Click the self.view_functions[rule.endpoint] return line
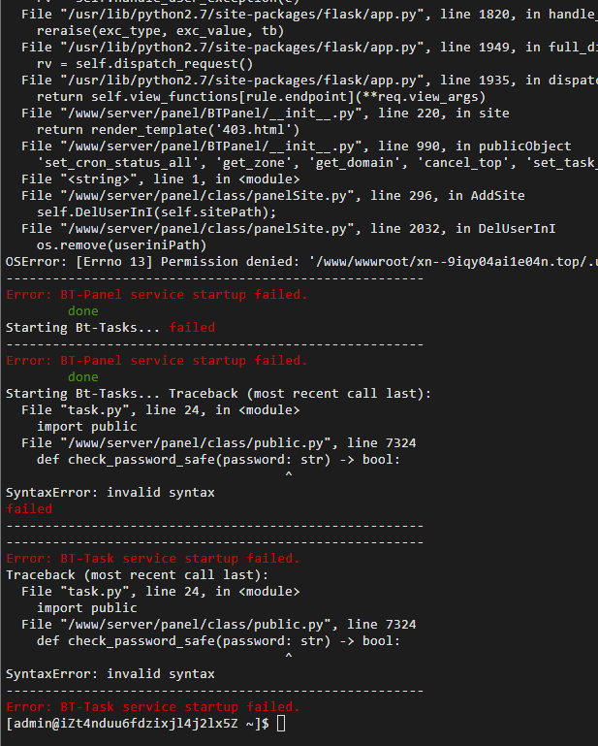This screenshot has height=746, width=598. [x=261, y=97]
